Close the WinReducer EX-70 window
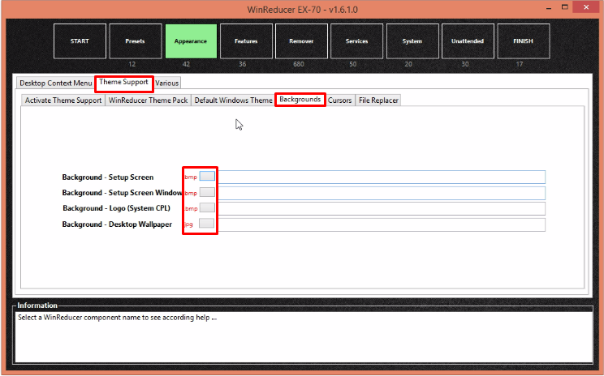 pyautogui.click(x=586, y=7)
